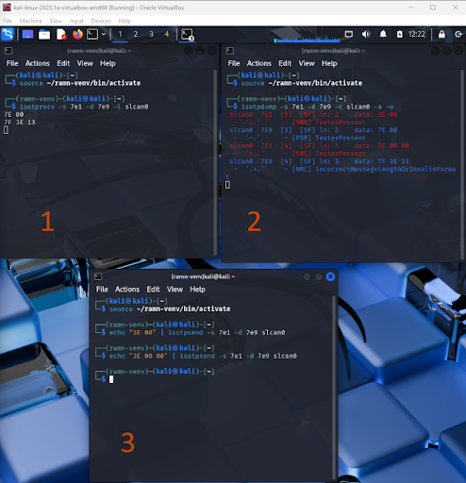466x483 pixels.
Task: Click the VirtualBox window title bar icon
Action: click(7, 8)
